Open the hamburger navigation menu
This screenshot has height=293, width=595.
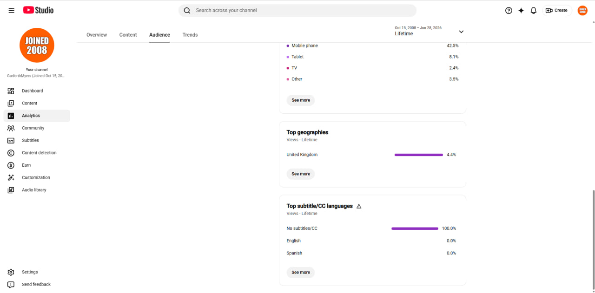pyautogui.click(x=12, y=10)
